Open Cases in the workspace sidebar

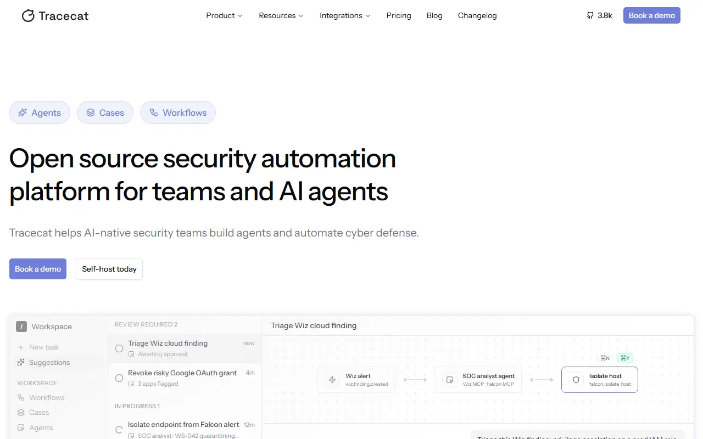click(34, 413)
